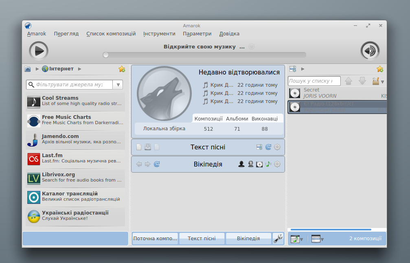Click save lyrics icon
410x263 pixels.
coord(148,147)
